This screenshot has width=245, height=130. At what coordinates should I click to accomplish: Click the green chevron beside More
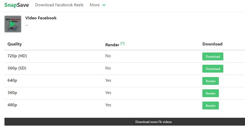[x=104, y=5]
